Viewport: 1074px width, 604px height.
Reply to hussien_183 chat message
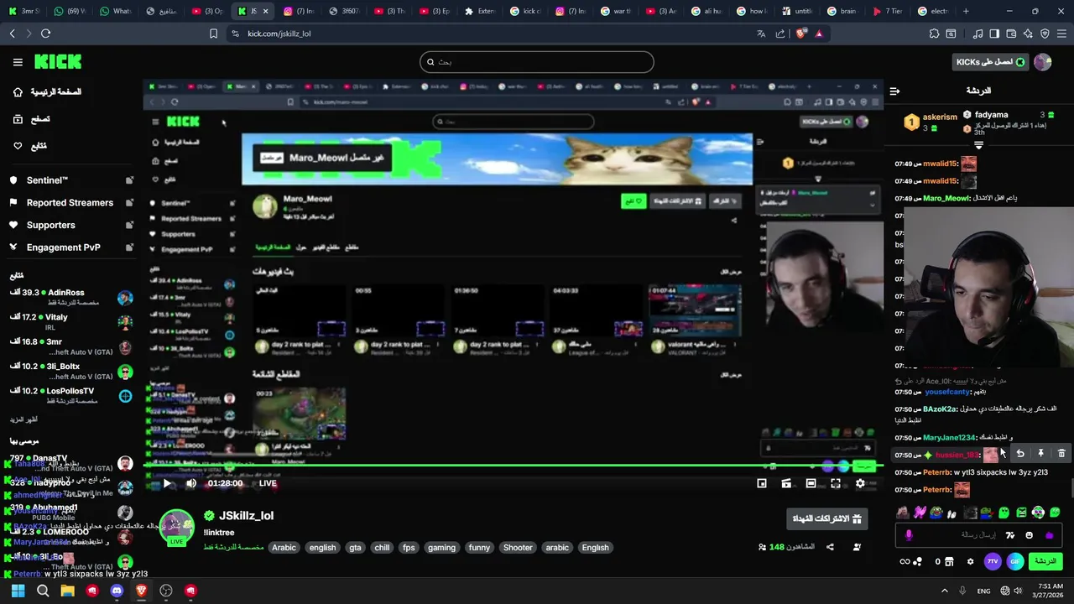(x=1020, y=454)
